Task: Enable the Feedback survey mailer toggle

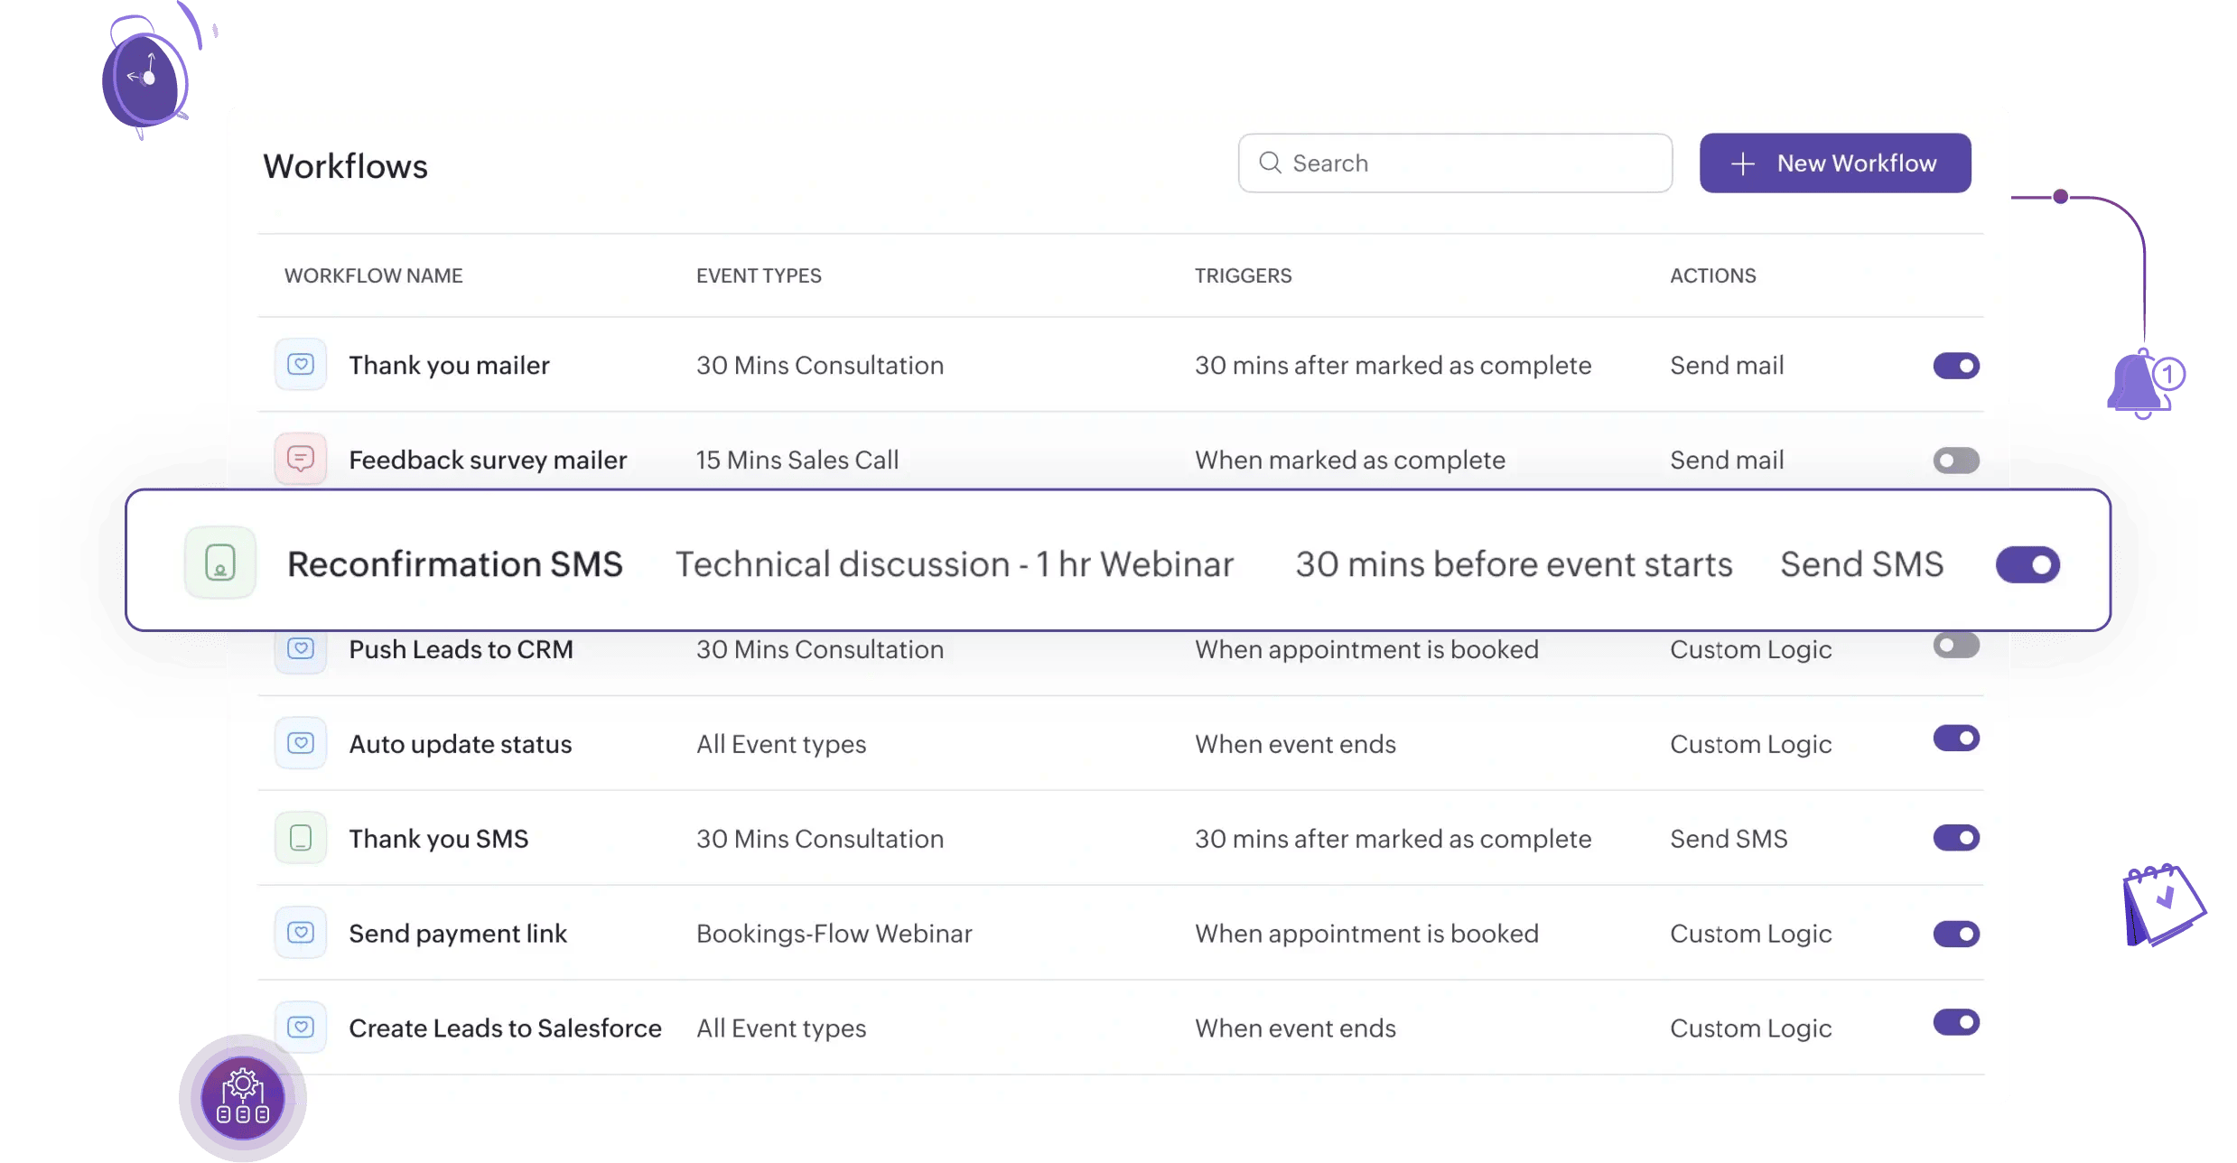Action: pos(1955,461)
